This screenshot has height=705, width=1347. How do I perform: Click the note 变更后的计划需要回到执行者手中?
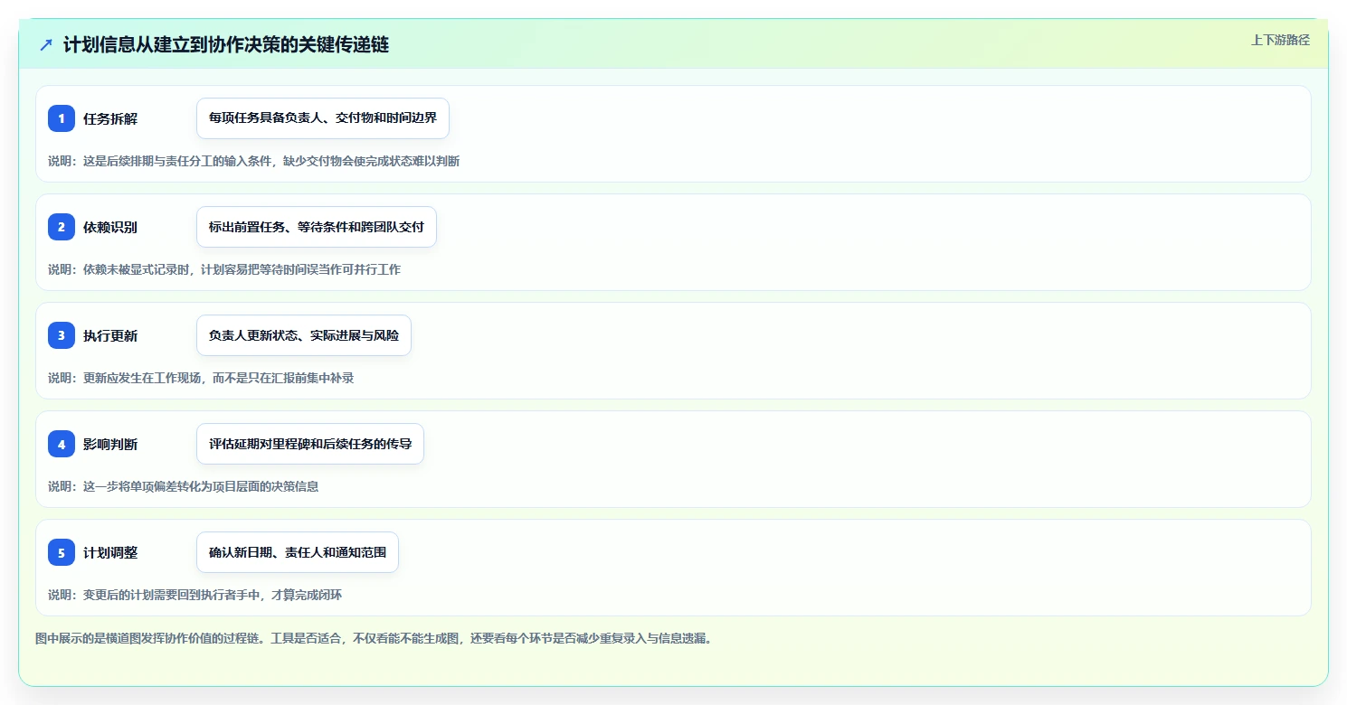(x=195, y=595)
